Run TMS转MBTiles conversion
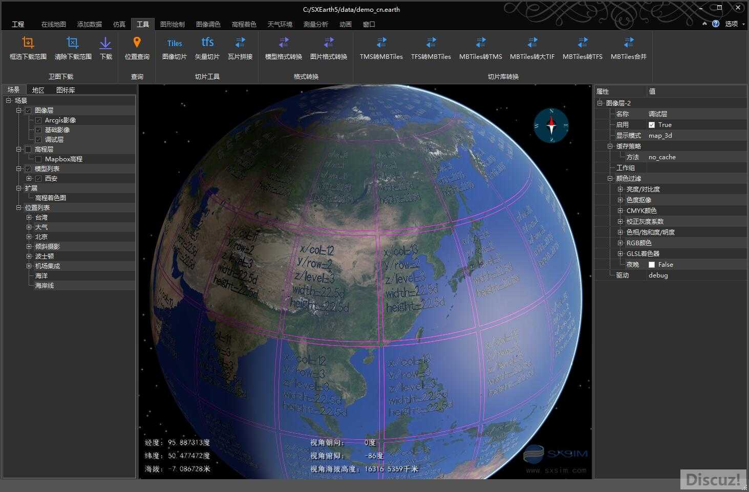 pyautogui.click(x=381, y=42)
